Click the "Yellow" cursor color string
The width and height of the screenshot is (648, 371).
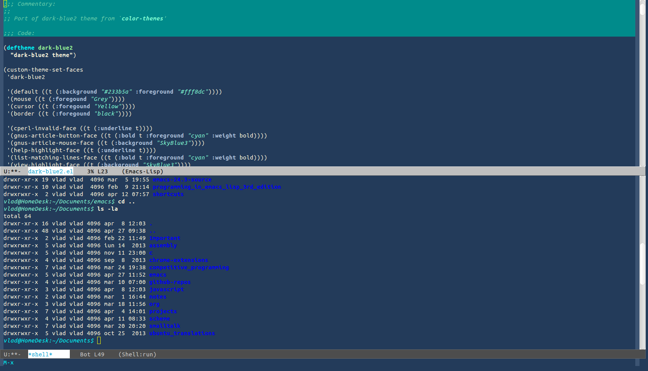tap(108, 106)
